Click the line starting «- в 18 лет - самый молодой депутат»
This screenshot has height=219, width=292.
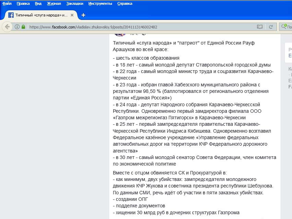point(191,65)
